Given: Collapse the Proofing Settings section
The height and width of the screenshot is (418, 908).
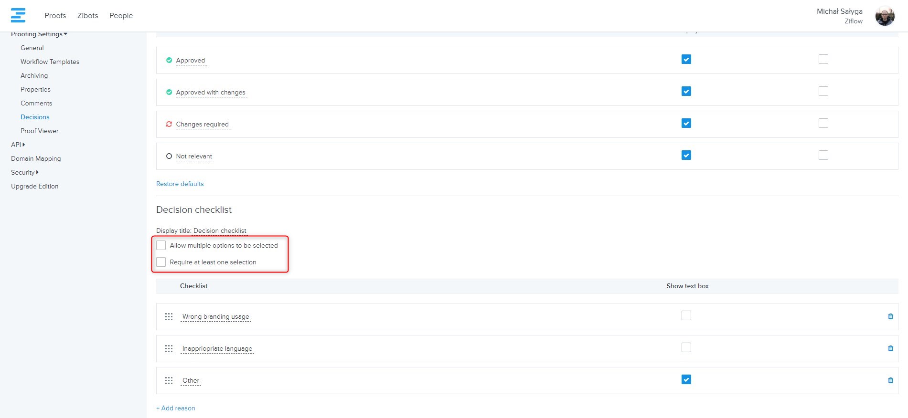Looking at the screenshot, I should (39, 34).
